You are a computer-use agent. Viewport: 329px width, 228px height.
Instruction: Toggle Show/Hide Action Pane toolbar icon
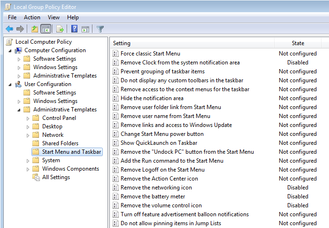[85, 29]
